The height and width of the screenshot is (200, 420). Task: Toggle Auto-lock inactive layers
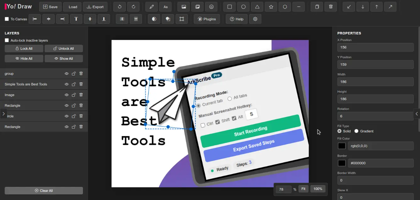(x=6, y=40)
